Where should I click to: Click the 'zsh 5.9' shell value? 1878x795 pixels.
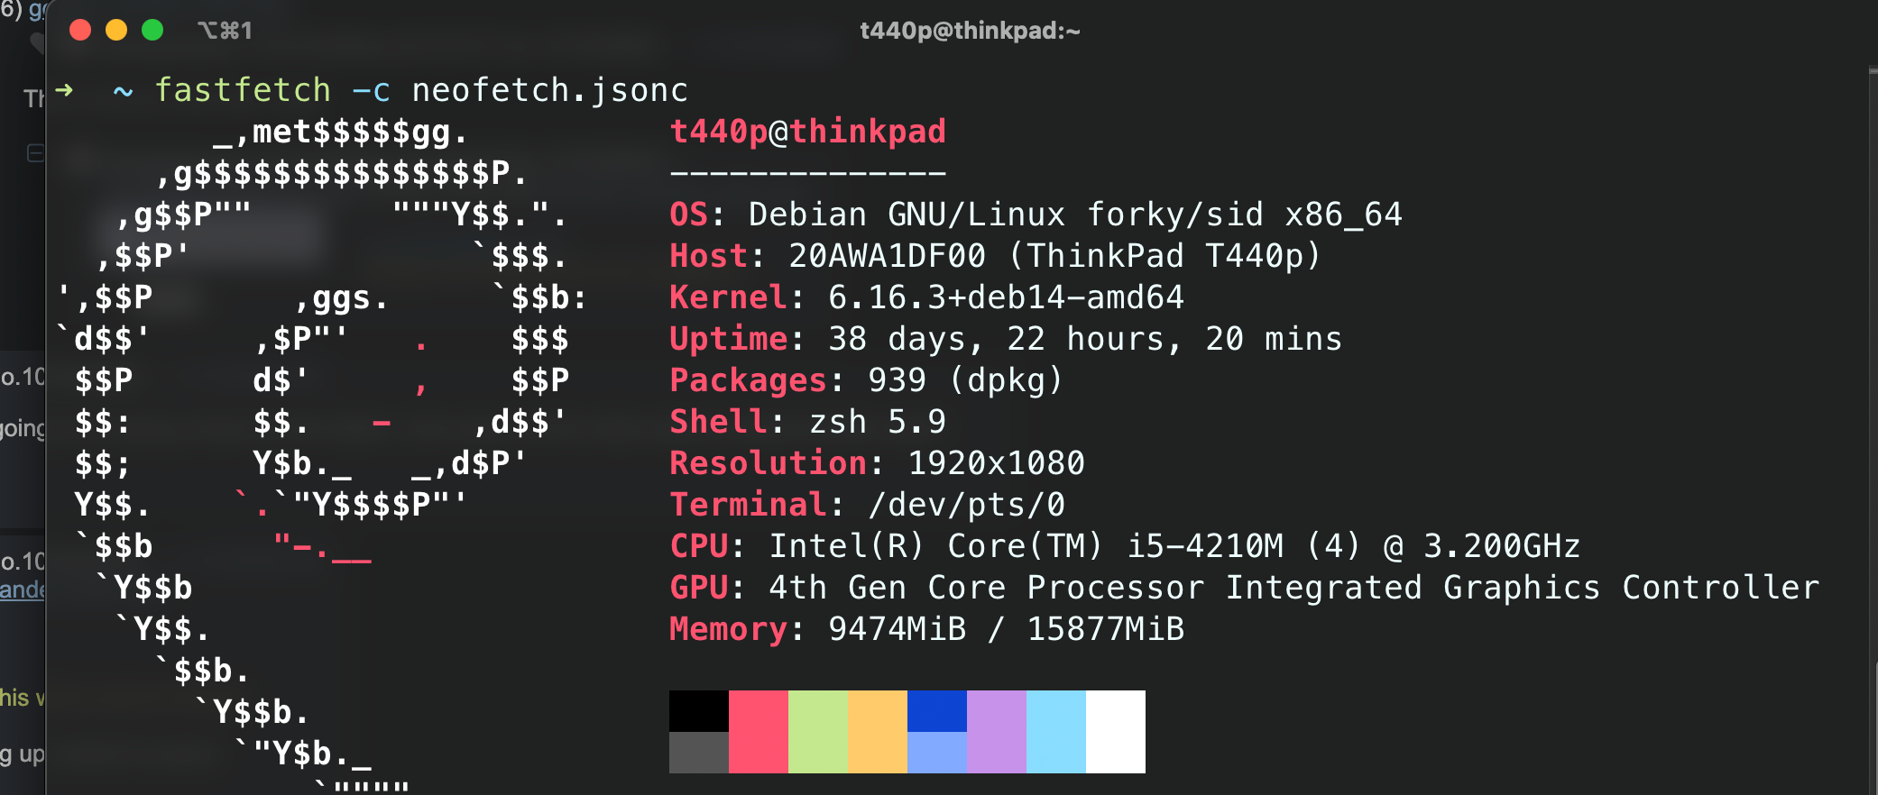[x=877, y=422]
